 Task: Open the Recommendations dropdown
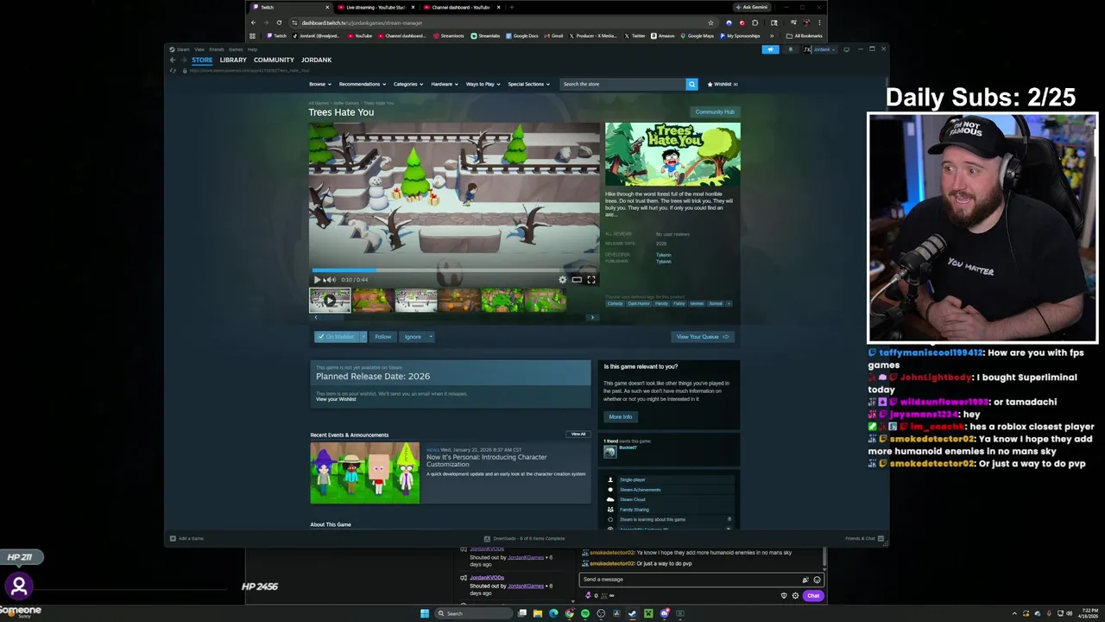click(x=363, y=84)
